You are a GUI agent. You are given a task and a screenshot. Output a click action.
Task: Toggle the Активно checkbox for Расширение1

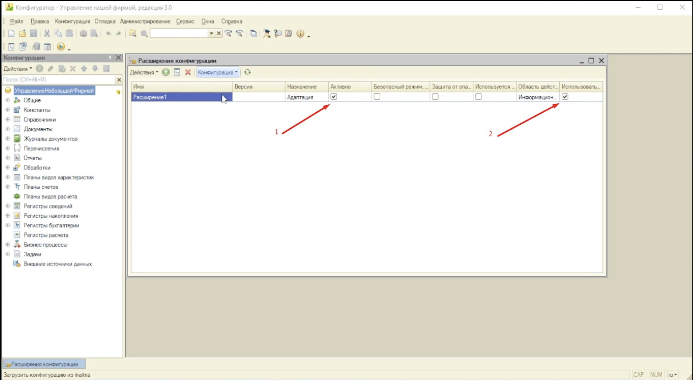334,97
